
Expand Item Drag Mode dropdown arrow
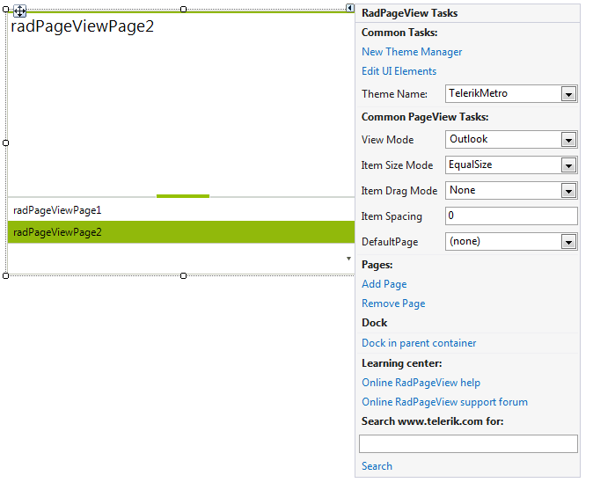click(x=568, y=191)
